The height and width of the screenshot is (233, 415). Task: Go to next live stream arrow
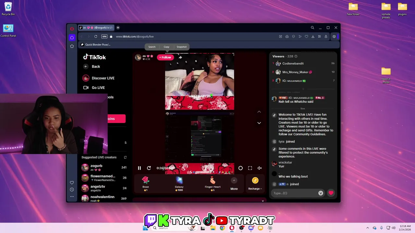tap(259, 123)
